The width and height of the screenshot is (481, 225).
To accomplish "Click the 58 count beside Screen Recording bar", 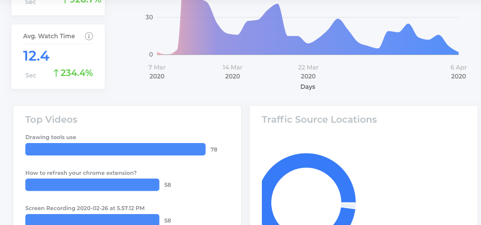I will (x=167, y=221).
